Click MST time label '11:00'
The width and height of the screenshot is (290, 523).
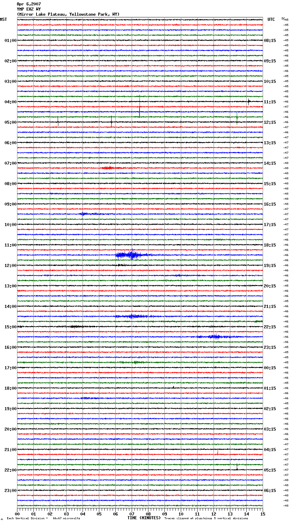[x=11, y=245]
